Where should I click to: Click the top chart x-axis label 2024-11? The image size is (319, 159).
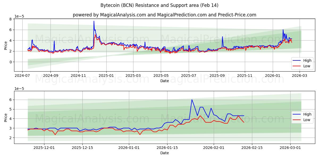coord(78,76)
